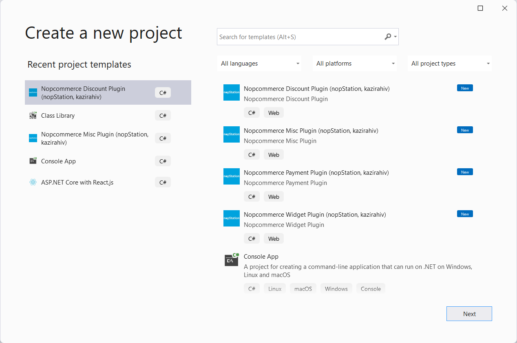Click Windows tag under Console App template
This screenshot has height=343, width=517.
[x=336, y=289]
